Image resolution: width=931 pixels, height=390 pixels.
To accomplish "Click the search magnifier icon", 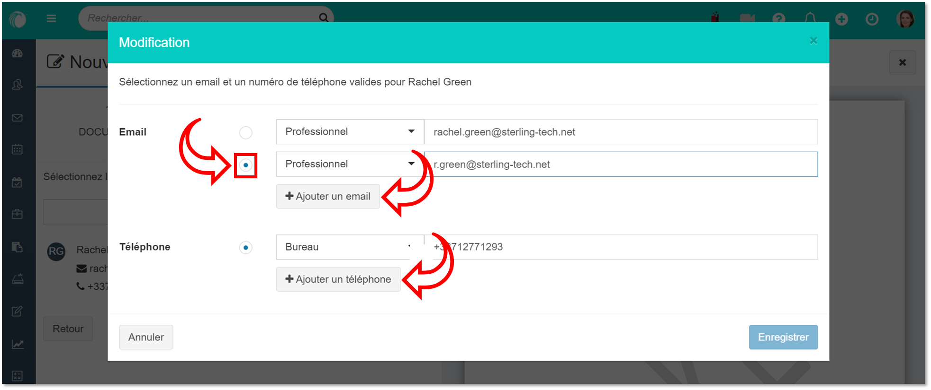I will pos(324,17).
